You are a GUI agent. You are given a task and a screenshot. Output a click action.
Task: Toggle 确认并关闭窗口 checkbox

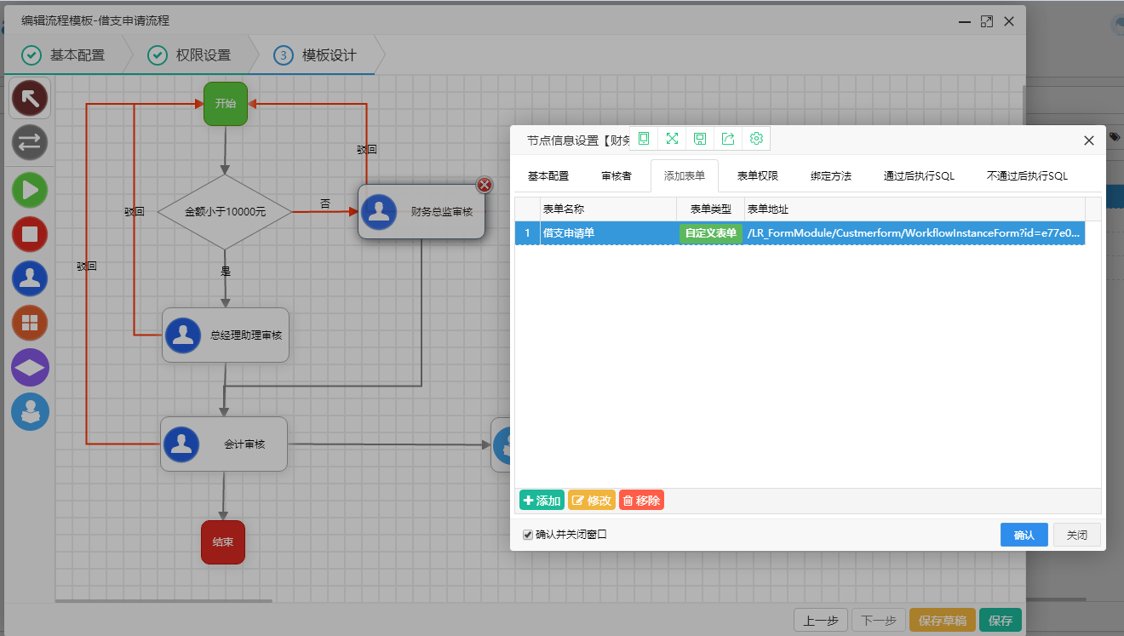click(x=528, y=535)
